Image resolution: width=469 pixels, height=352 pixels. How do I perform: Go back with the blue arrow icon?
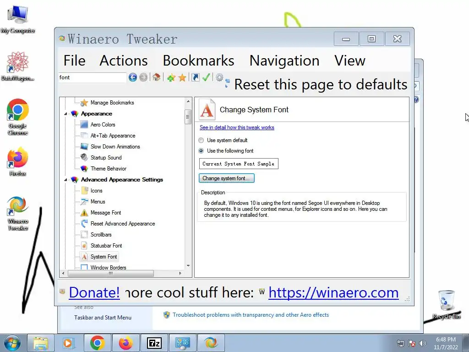[133, 77]
